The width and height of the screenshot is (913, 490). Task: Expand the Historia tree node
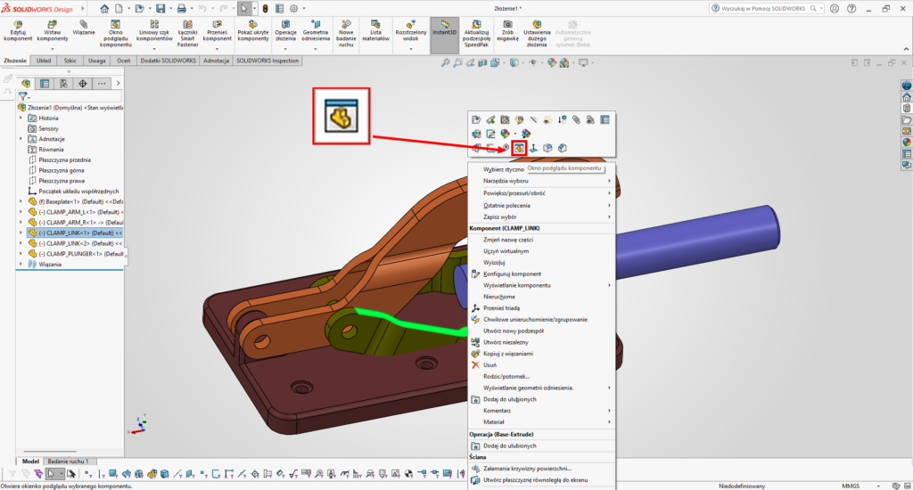coord(21,118)
